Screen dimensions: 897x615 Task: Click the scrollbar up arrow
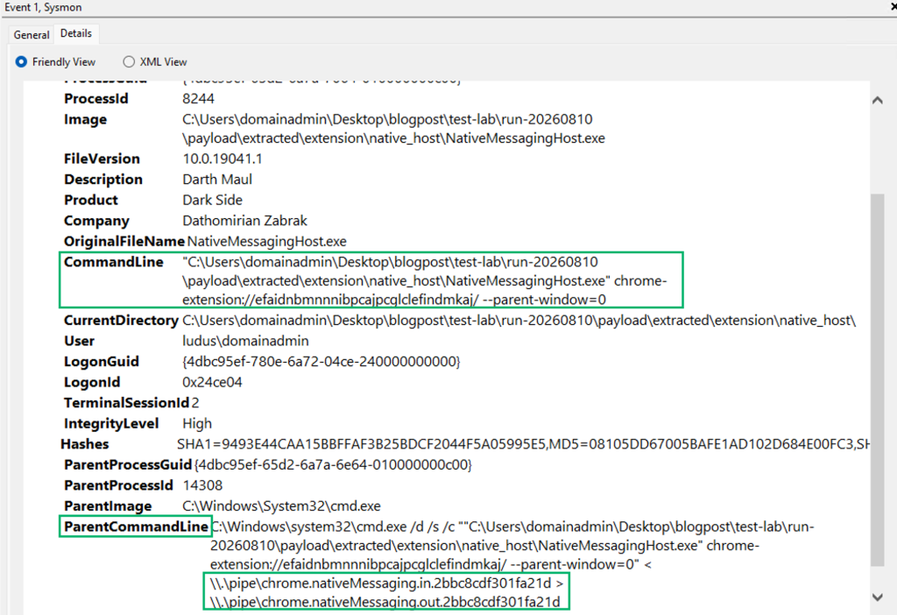[x=878, y=101]
